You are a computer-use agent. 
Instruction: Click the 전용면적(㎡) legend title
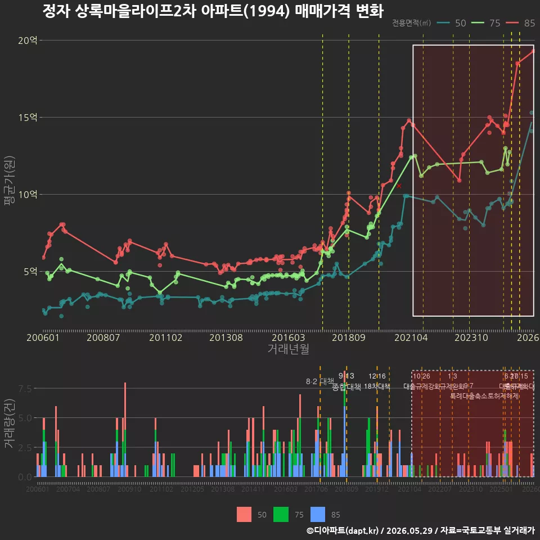point(412,22)
